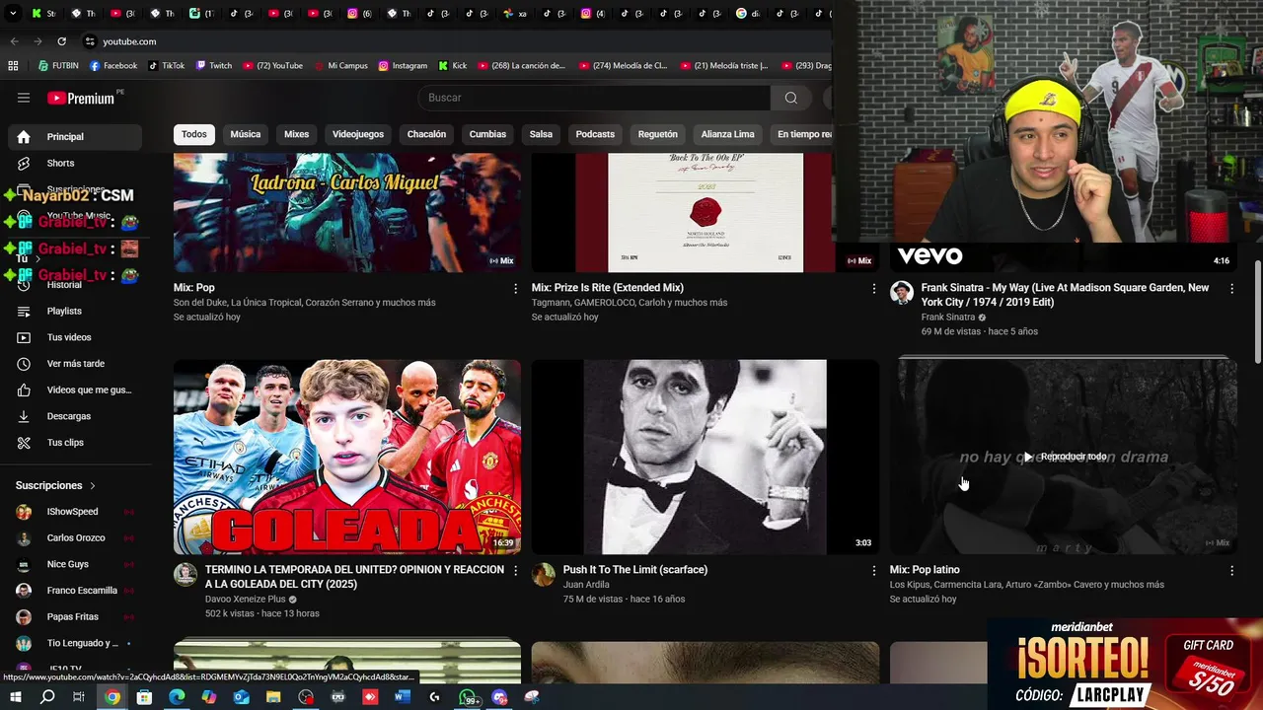Open the Mix: Prize Is Rite thumbnail
Screen dimensions: 1263x710
point(705,212)
